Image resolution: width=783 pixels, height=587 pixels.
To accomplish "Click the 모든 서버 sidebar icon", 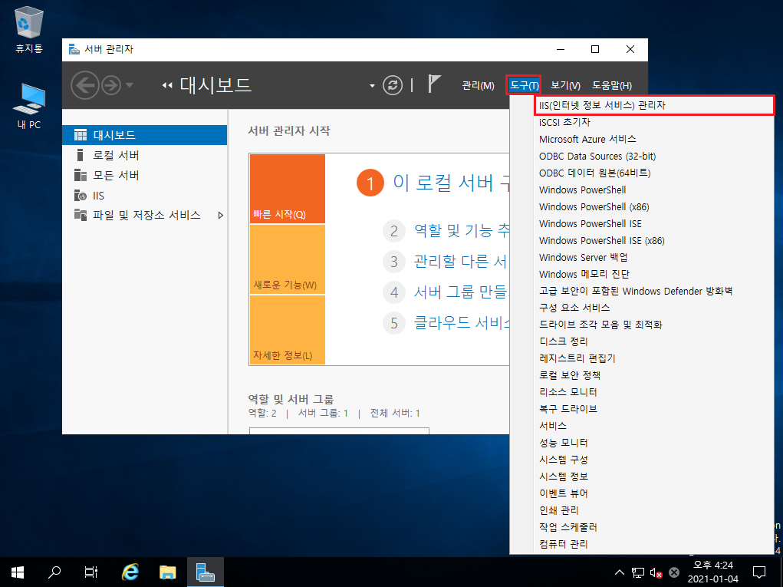I will 80,176.
